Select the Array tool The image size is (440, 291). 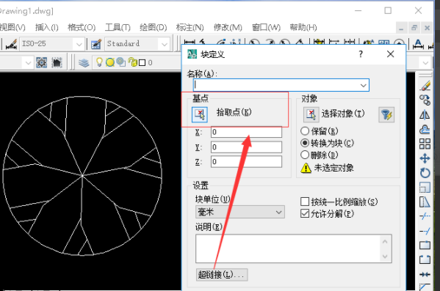click(425, 144)
